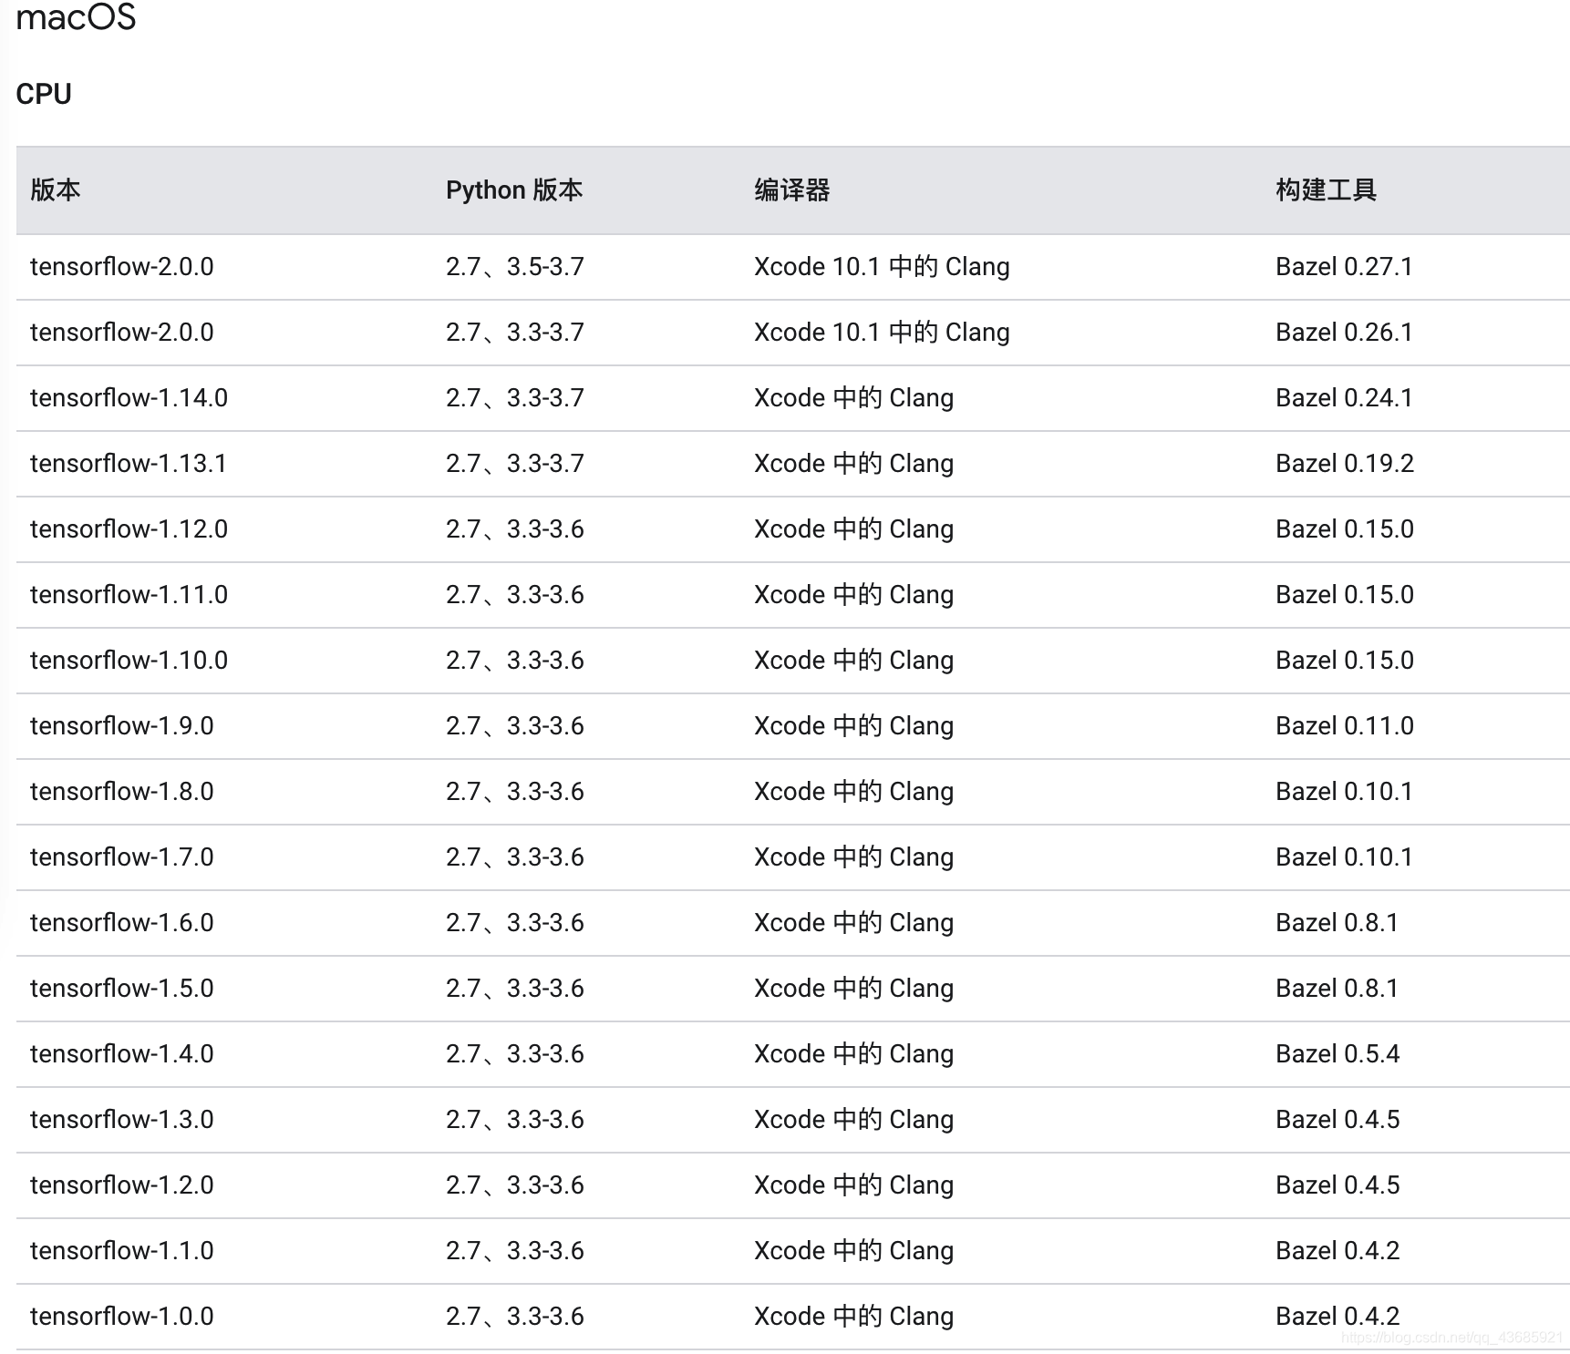Select the Python 版本 column header
1570x1354 pixels.
coord(514,190)
